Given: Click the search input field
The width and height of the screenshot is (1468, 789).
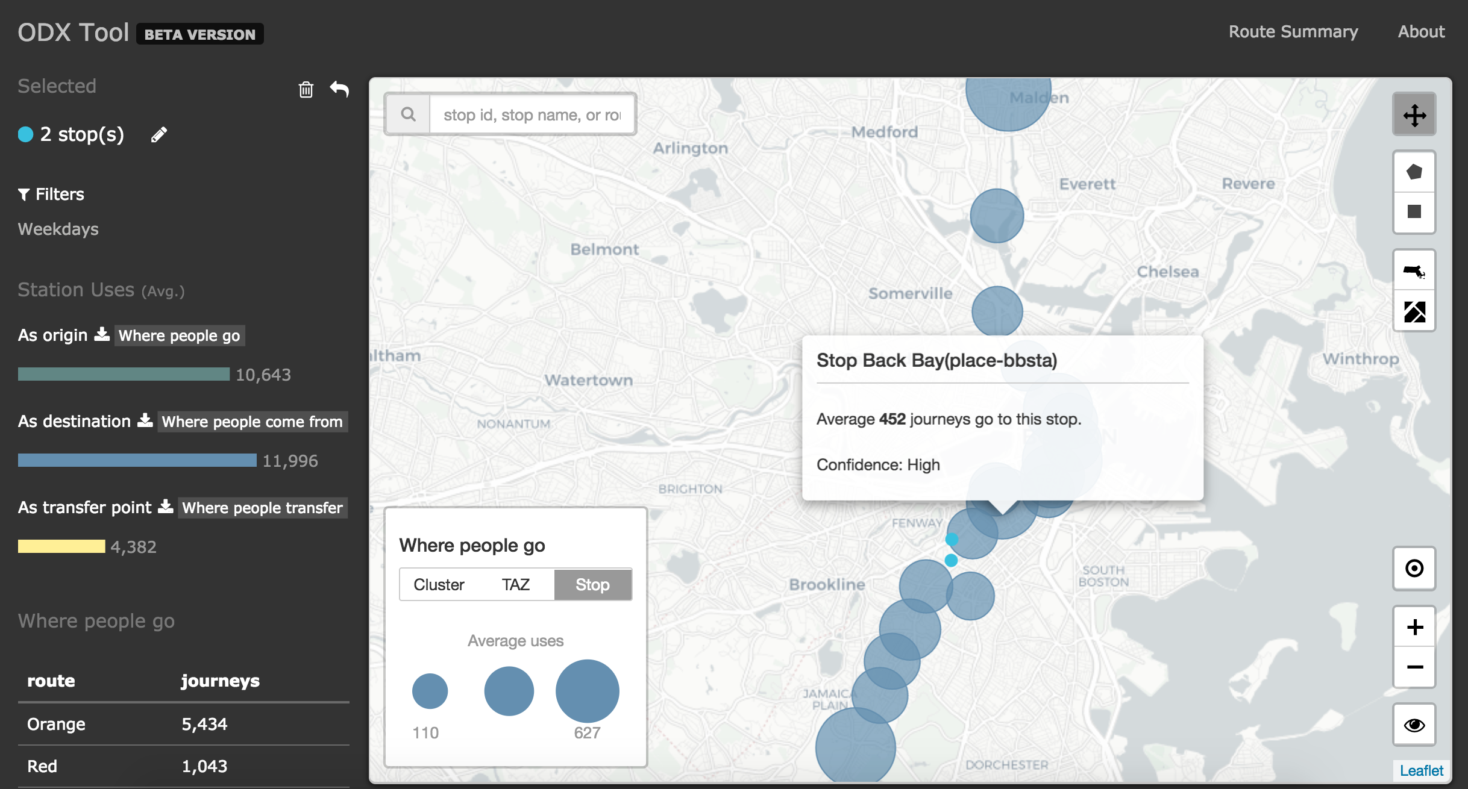Looking at the screenshot, I should (533, 114).
